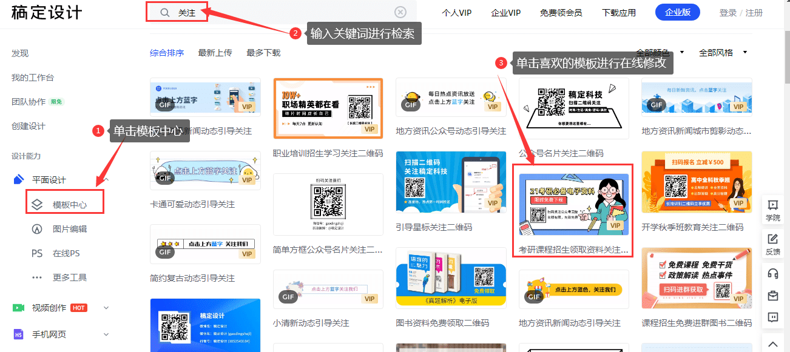Open the 开学秋季班教育关注二维码 template thumbnail

tap(697, 182)
